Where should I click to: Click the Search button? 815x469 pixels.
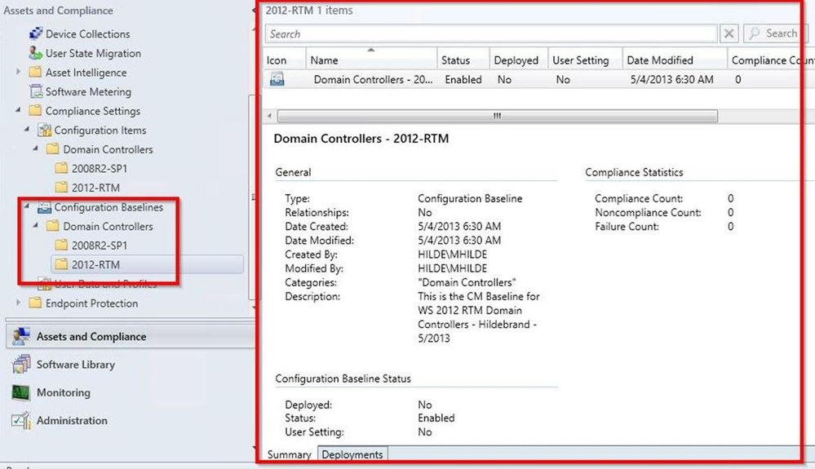pyautogui.click(x=774, y=33)
